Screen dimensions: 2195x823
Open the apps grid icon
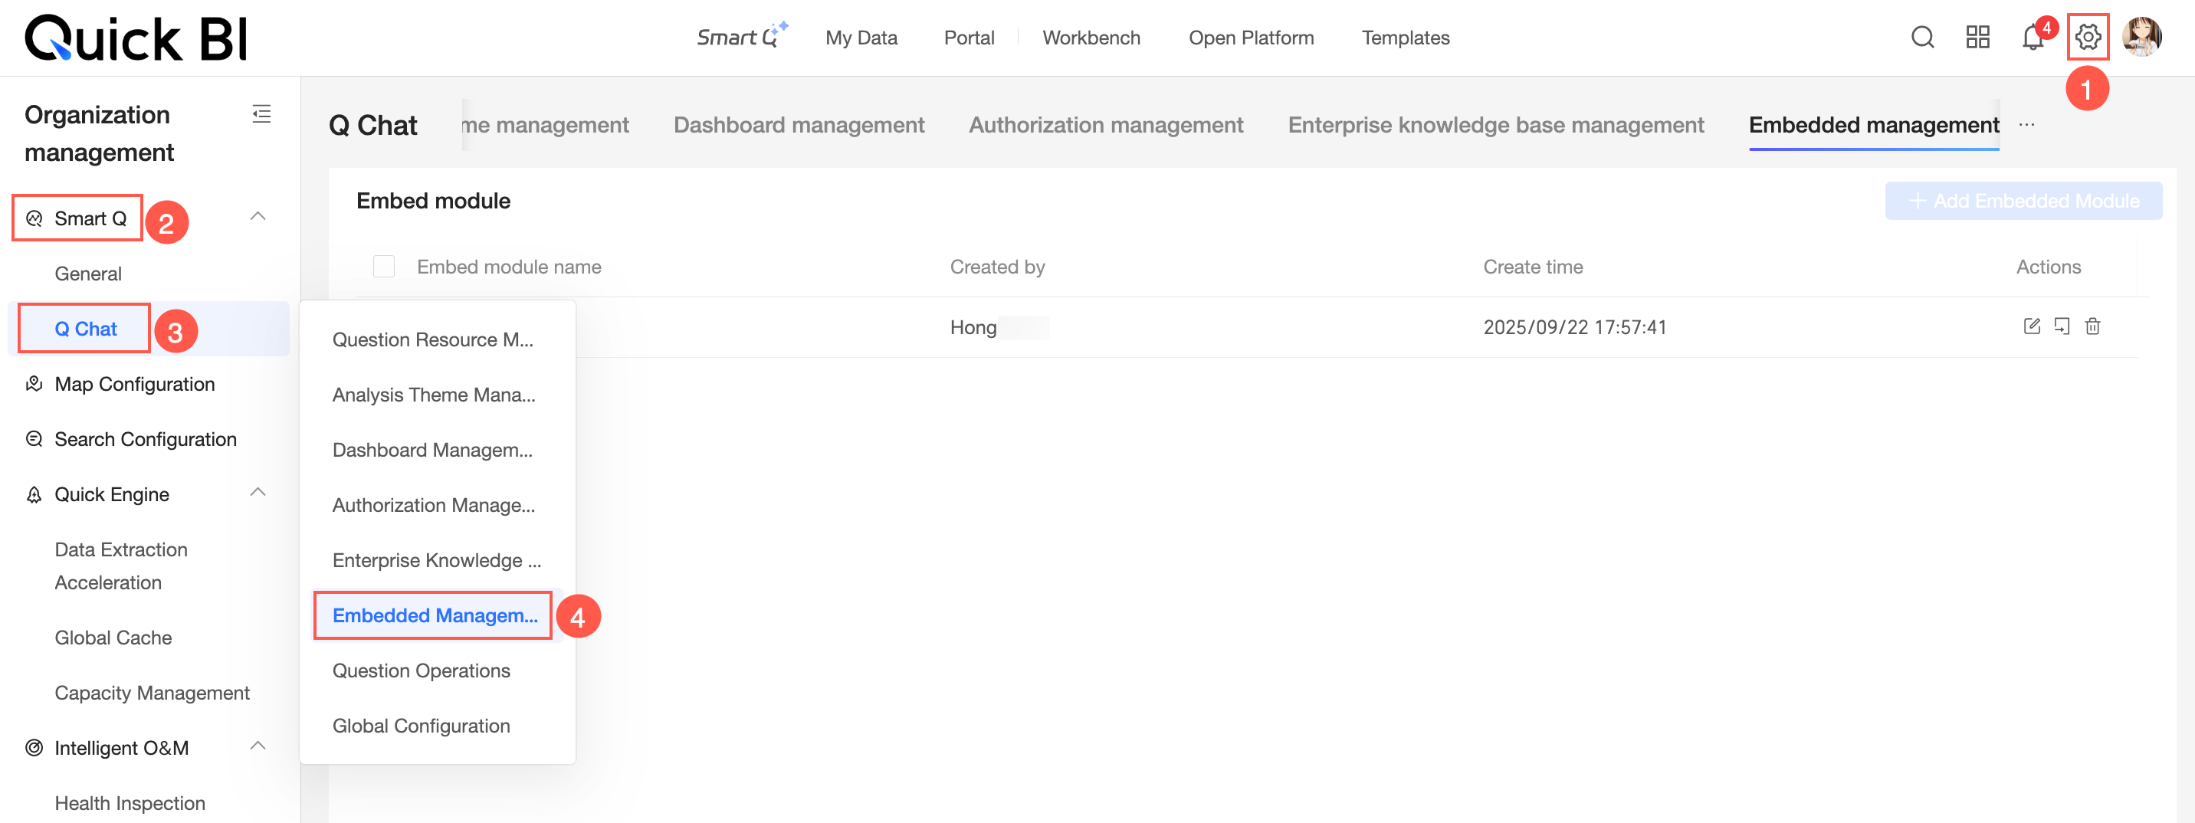point(1977,38)
